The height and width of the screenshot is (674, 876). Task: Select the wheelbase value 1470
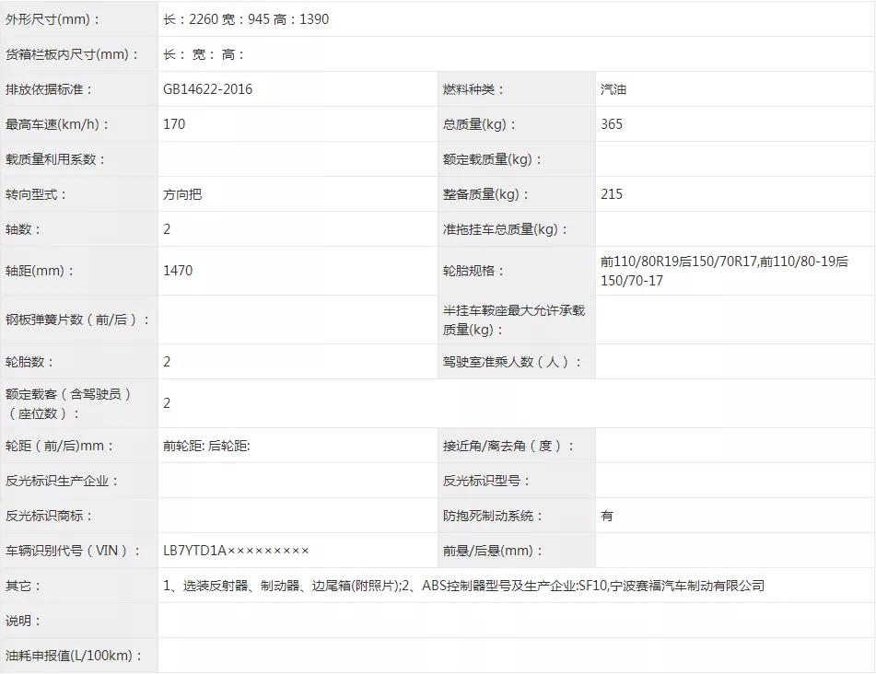pos(178,271)
